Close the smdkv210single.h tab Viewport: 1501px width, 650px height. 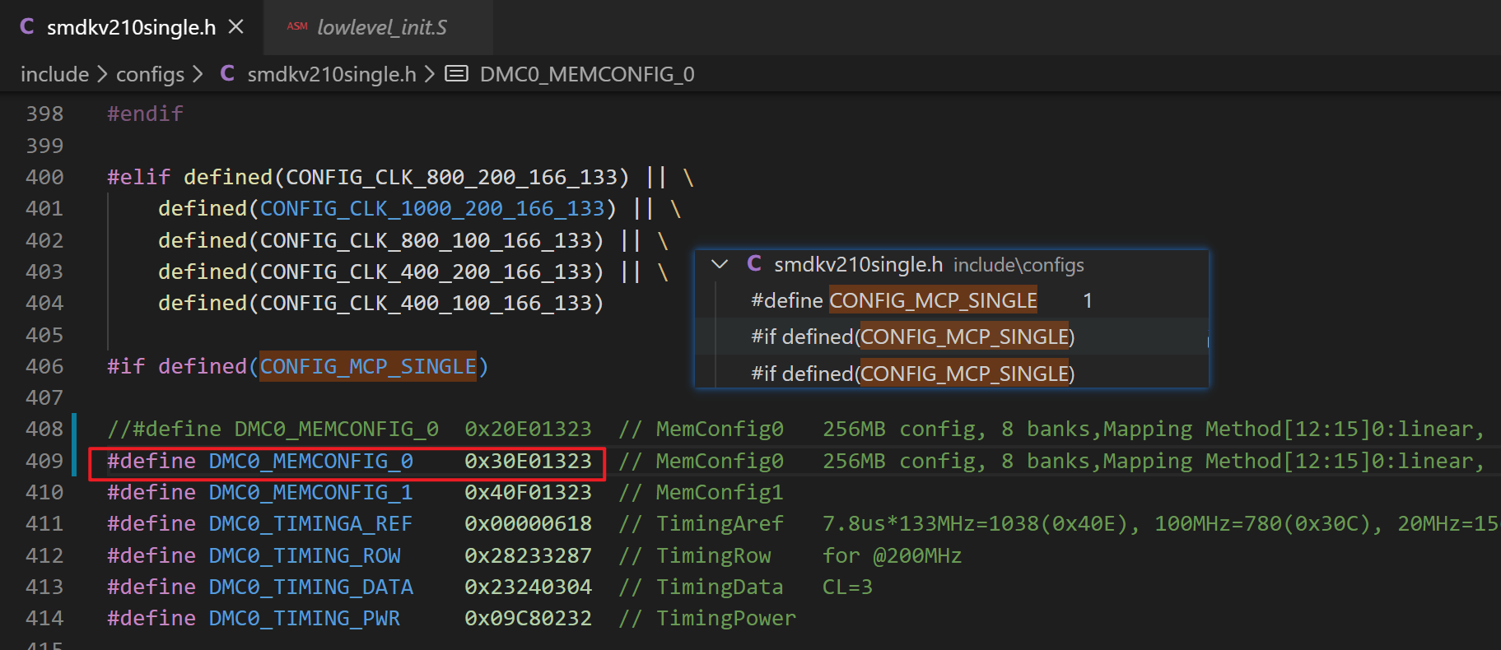coord(235,27)
